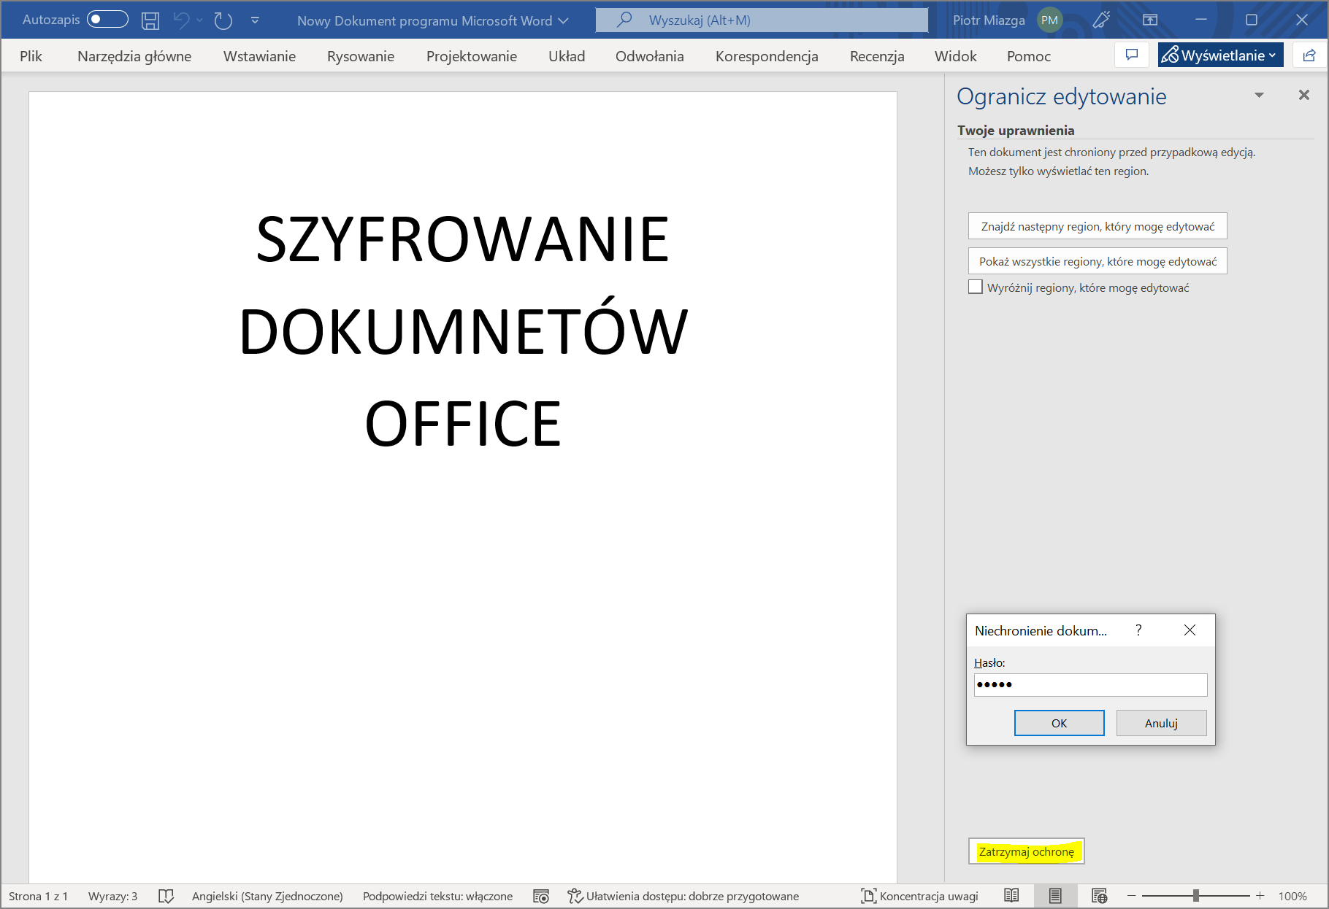Viewport: 1329px width, 909px height.
Task: Click zoom in plus button
Action: [1260, 896]
